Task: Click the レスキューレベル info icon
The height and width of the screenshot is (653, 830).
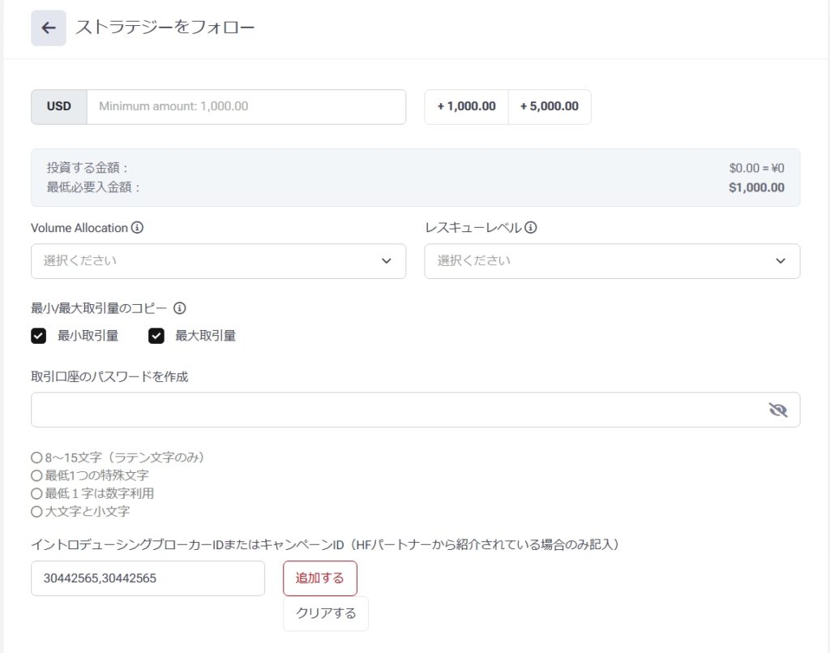Action: click(531, 228)
